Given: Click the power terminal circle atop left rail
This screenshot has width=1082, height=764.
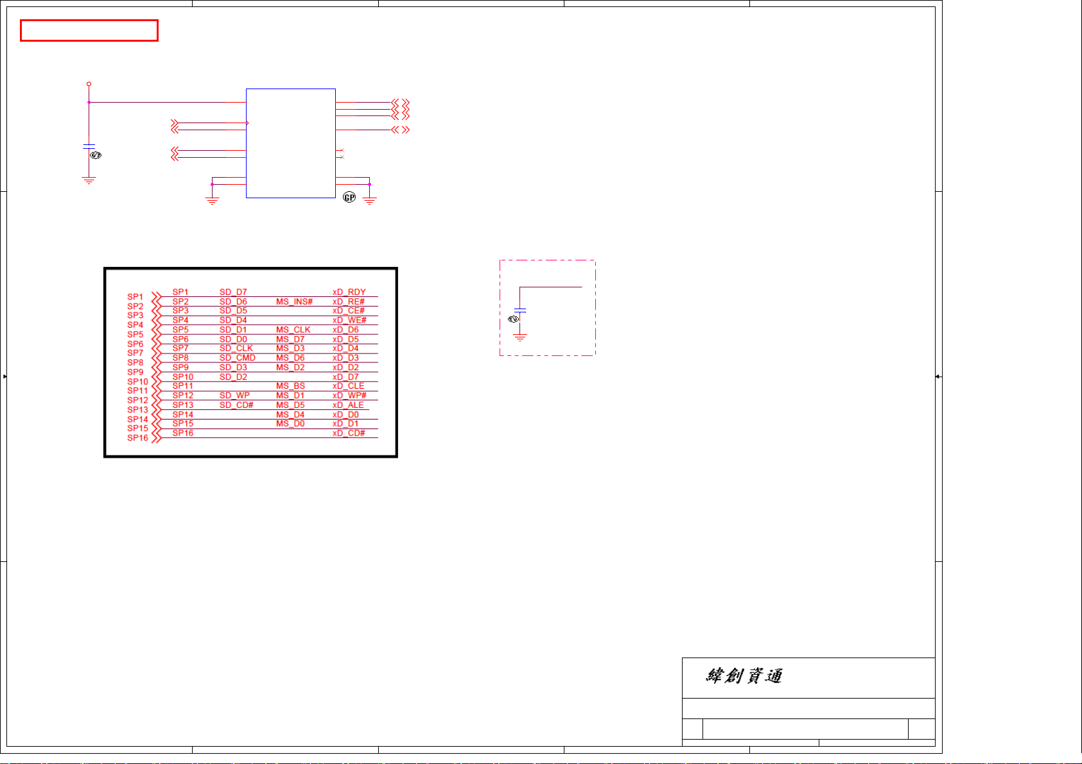Looking at the screenshot, I should (89, 84).
